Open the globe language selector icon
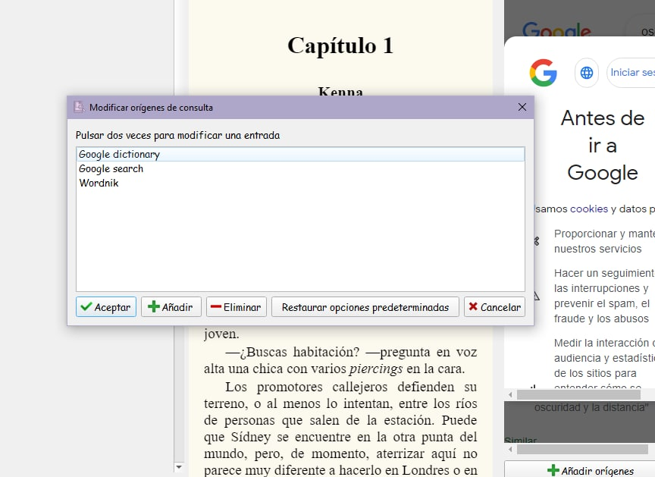Viewport: 655px width, 477px height. 586,73
